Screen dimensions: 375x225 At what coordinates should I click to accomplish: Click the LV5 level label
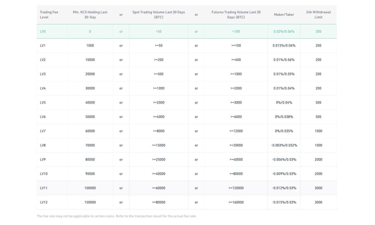[43, 102]
